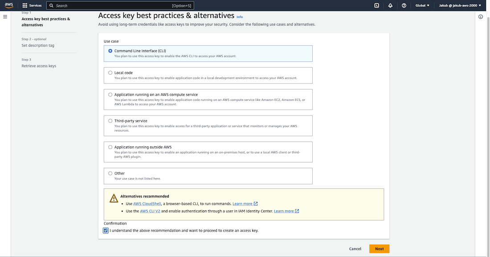
Task: Open the help question mark icon
Action: 404,5
